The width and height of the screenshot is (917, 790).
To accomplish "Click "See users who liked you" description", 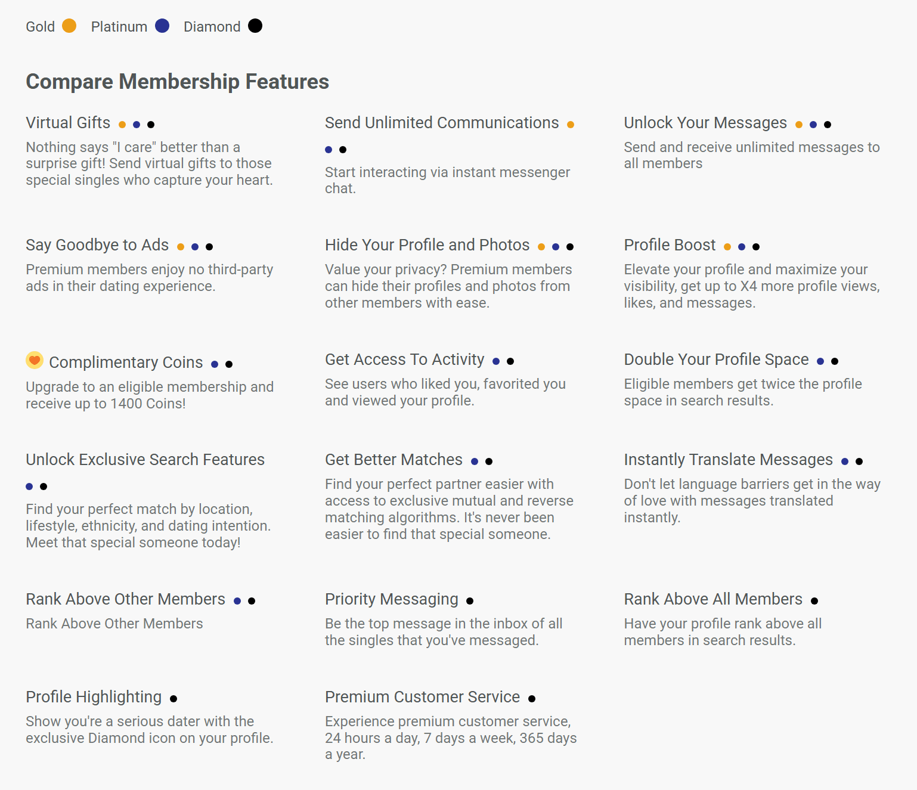I will tap(445, 392).
